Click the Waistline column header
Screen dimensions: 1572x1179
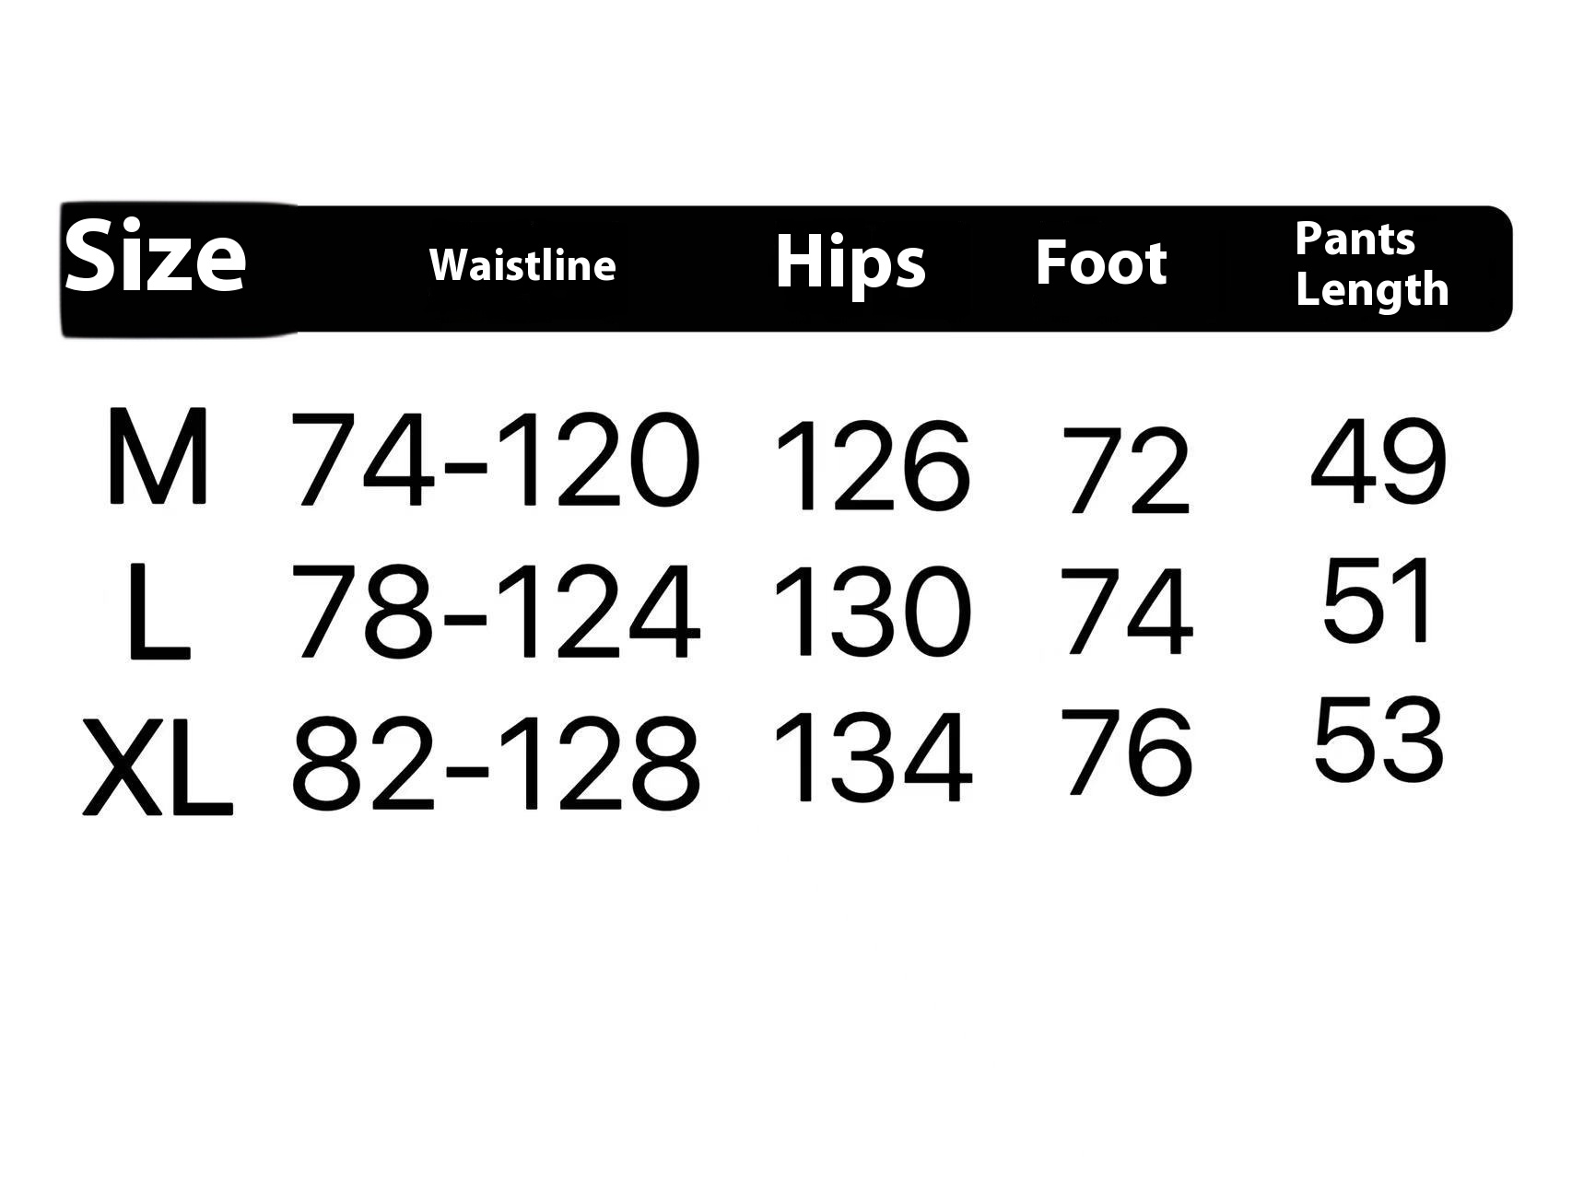pos(522,265)
